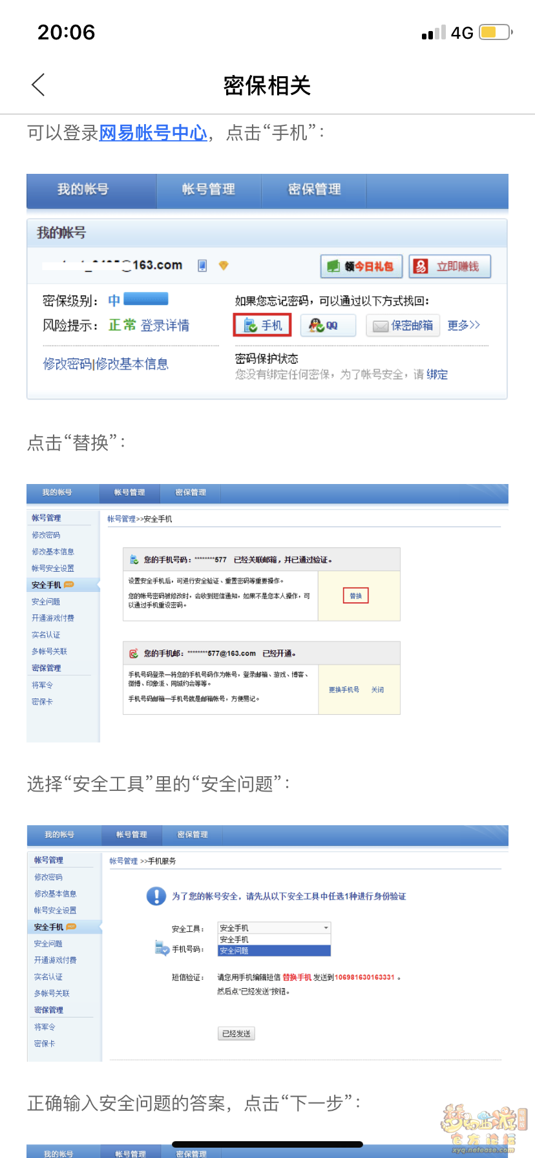The height and width of the screenshot is (1158, 535).
Task: Click the 手机 recovery button outlined in red
Action: pos(262,325)
